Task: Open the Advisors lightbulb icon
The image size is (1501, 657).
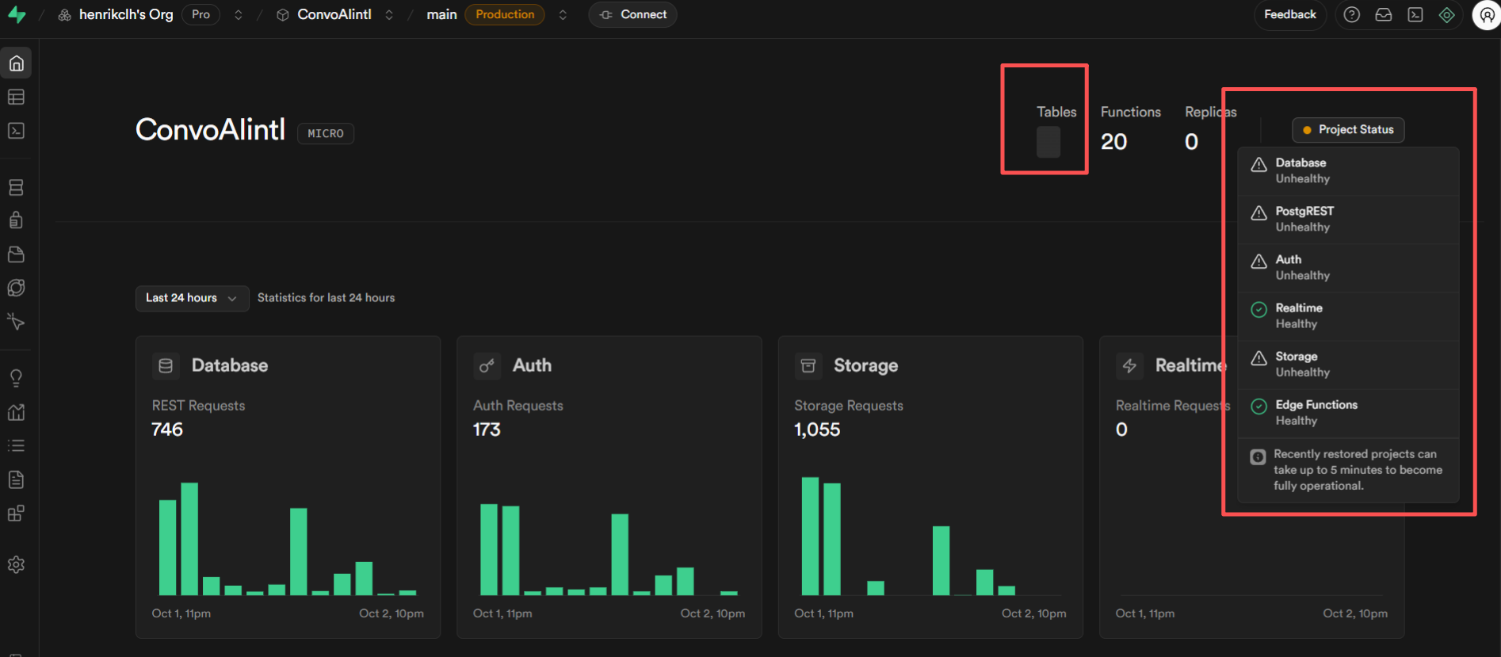Action: click(16, 378)
